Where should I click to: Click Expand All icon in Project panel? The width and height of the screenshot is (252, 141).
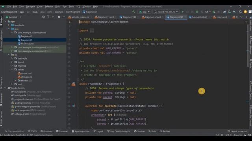click(48, 17)
